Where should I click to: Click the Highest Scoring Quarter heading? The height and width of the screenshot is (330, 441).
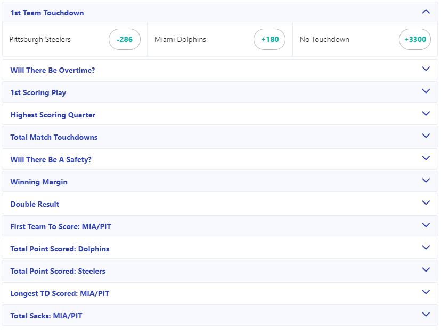[53, 115]
